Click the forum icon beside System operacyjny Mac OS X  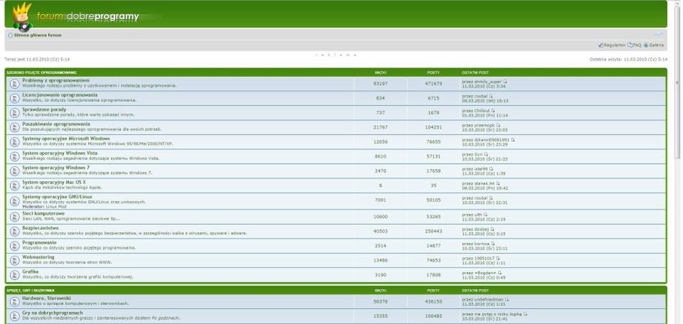tap(15, 185)
